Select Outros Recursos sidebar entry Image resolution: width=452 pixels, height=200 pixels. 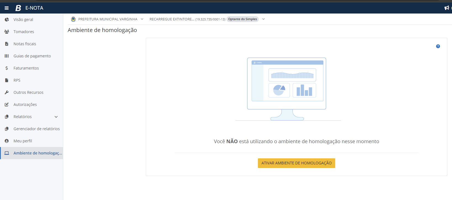click(31, 92)
